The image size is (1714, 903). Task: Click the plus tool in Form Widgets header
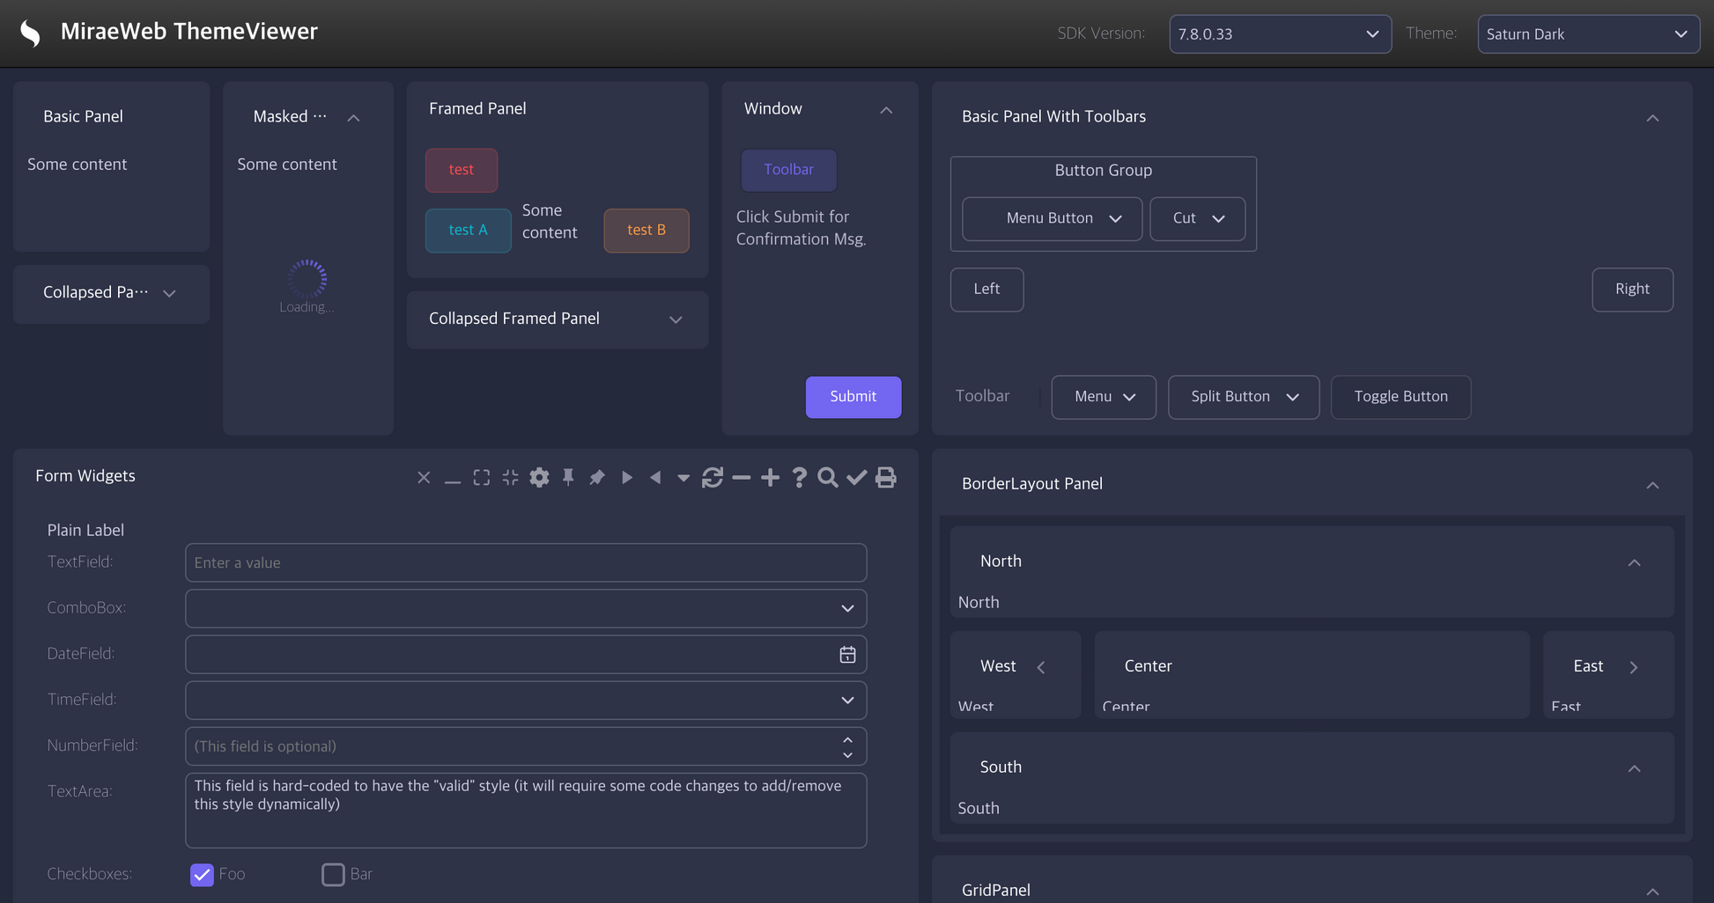[770, 477]
